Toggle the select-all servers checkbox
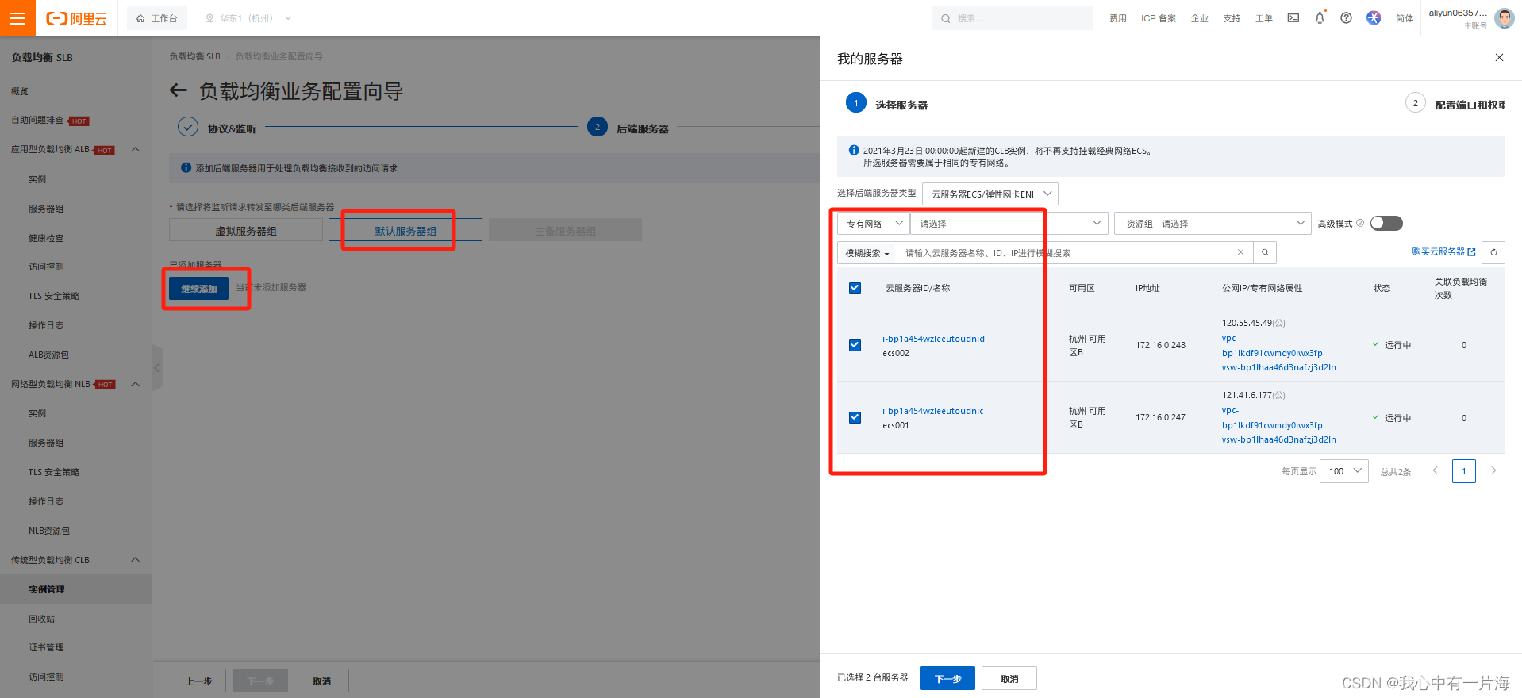Image resolution: width=1522 pixels, height=698 pixels. click(855, 288)
